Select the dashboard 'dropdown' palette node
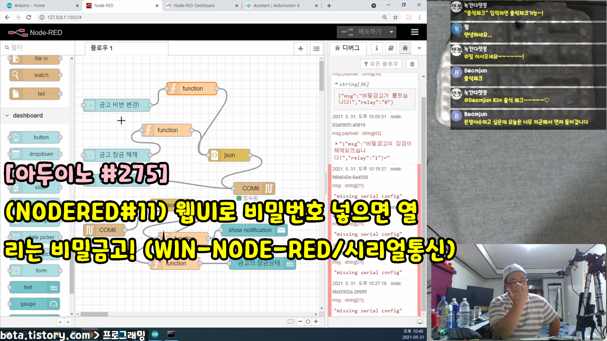This screenshot has width=607, height=341. pos(35,154)
